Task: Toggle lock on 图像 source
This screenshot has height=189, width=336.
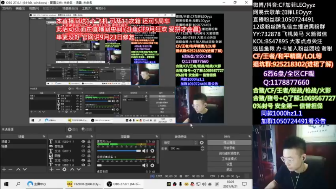Action: point(89,155)
